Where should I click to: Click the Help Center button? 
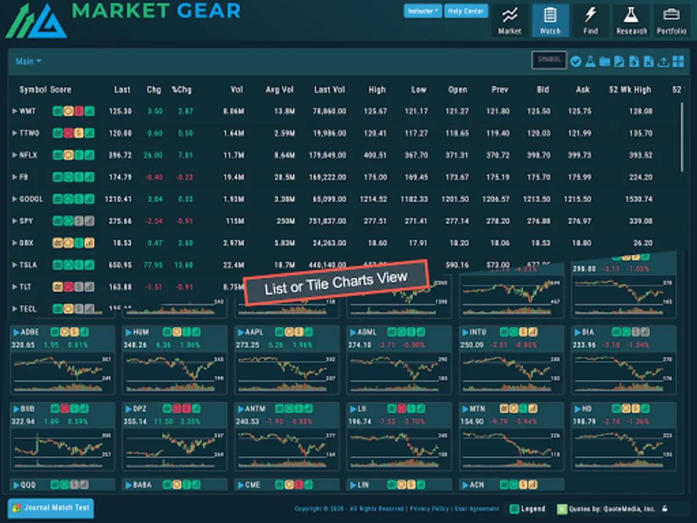(x=466, y=11)
